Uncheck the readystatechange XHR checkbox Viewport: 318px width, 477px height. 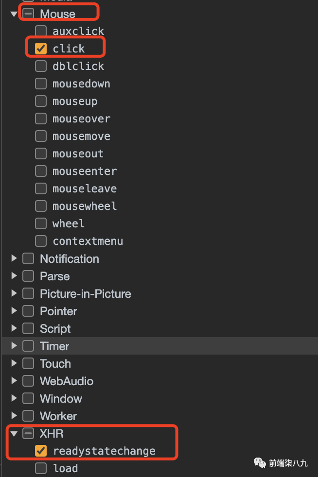coord(41,451)
